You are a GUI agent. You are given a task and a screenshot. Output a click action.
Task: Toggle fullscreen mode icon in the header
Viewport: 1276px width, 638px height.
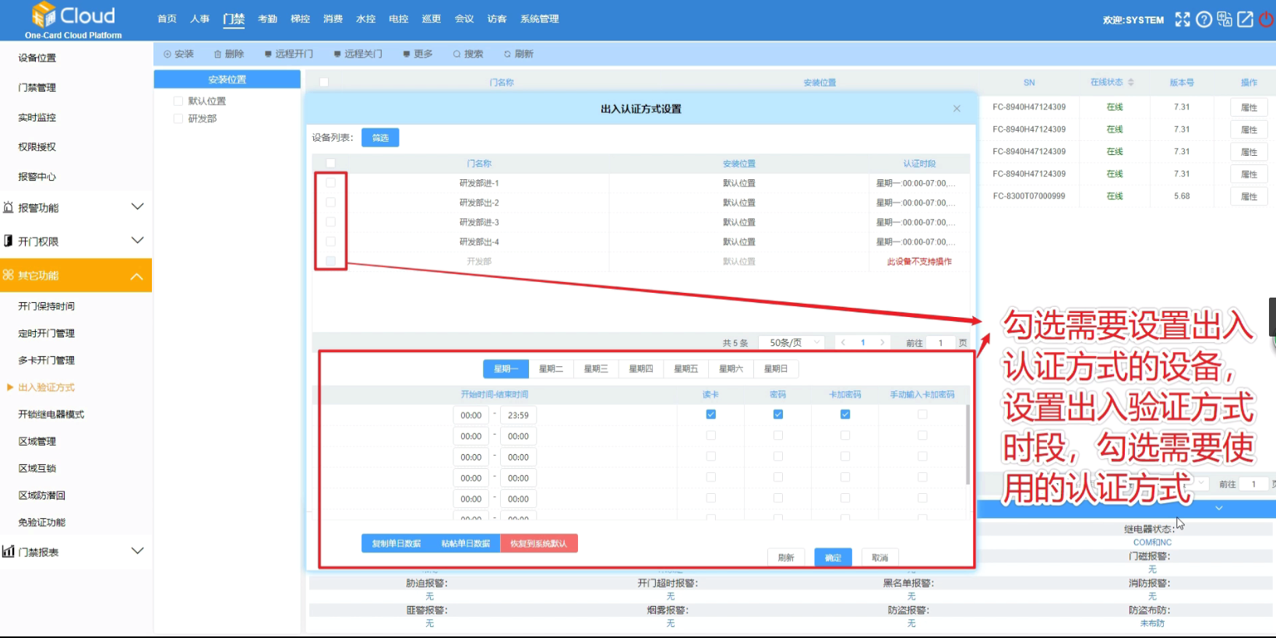pyautogui.click(x=1183, y=19)
